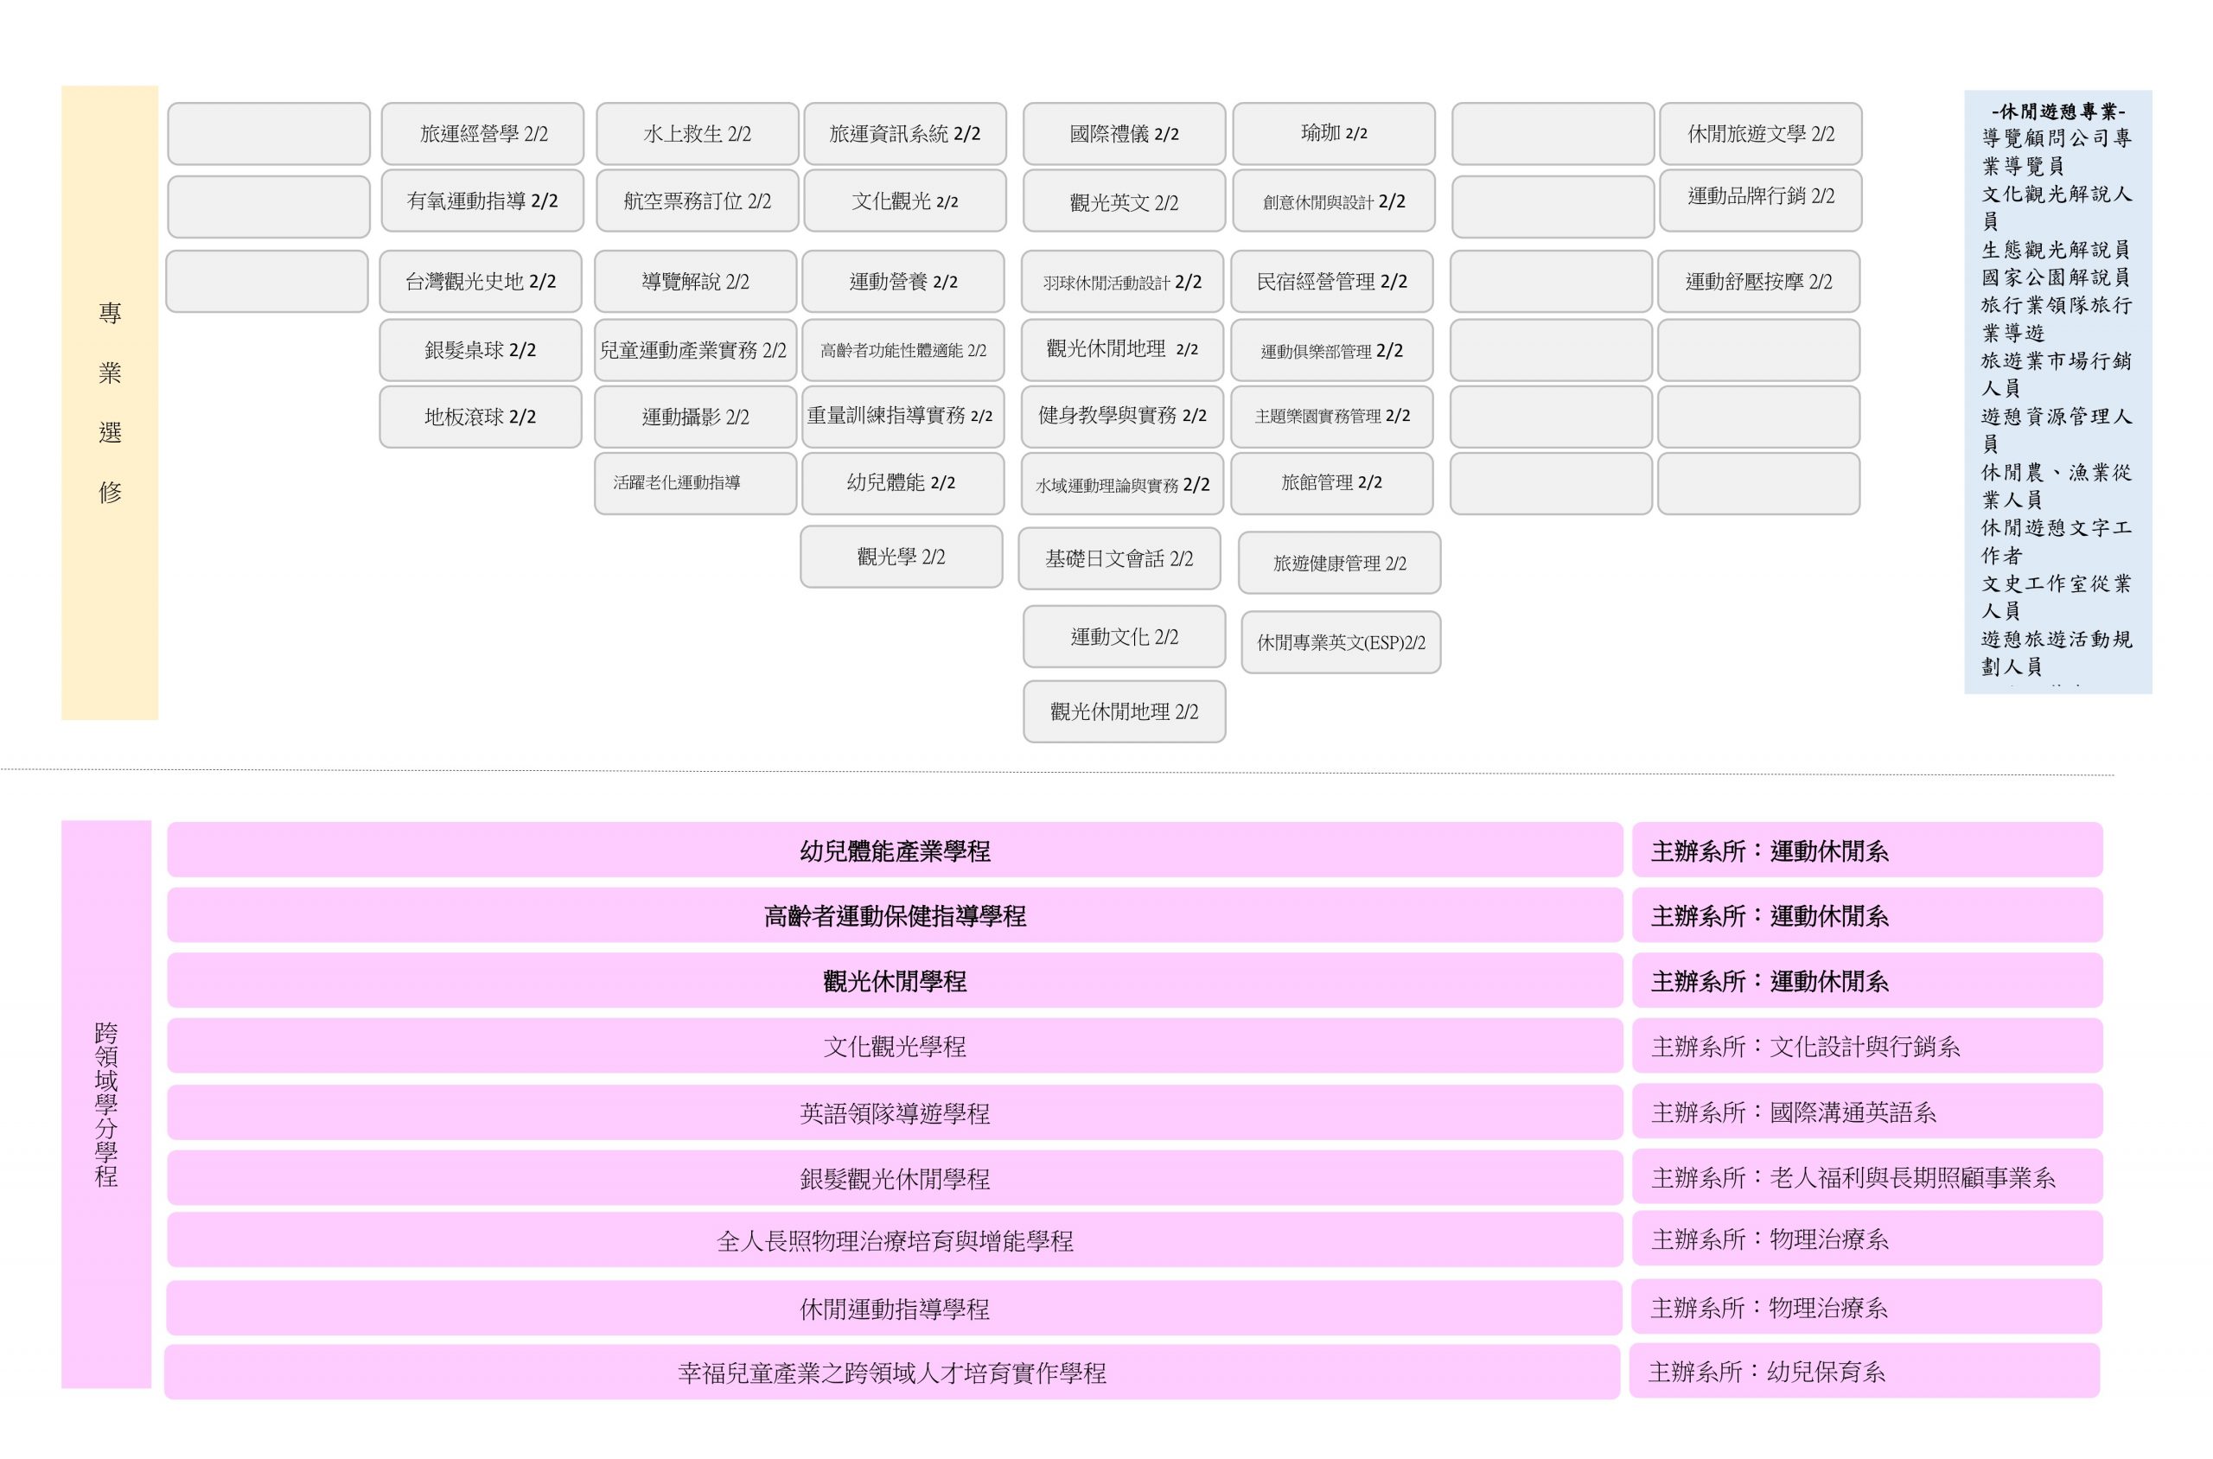
Task: Select the 觀光休閒學程 program bar
Action: pos(896,980)
